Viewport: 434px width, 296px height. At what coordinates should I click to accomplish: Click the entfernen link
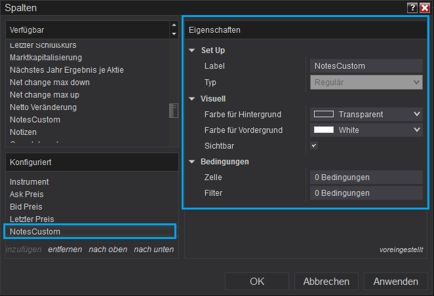click(x=65, y=250)
